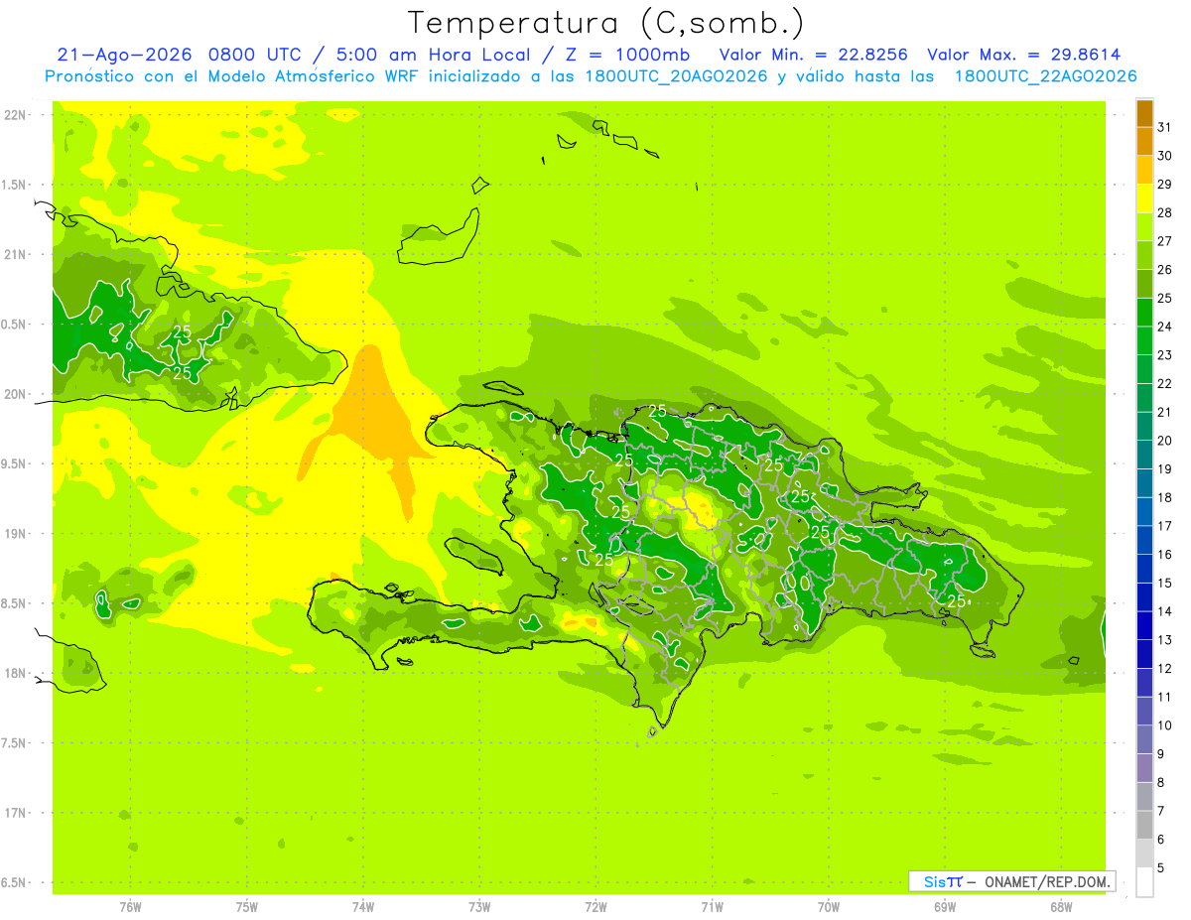Click the 1800UTC_22AGO2026 valid-until timestamp
Screen dimensions: 1191x920
(1045, 76)
